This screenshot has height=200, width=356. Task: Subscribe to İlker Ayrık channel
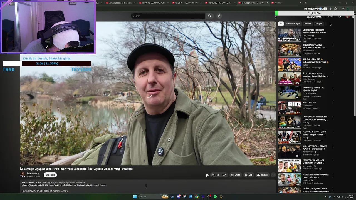[x=50, y=175]
